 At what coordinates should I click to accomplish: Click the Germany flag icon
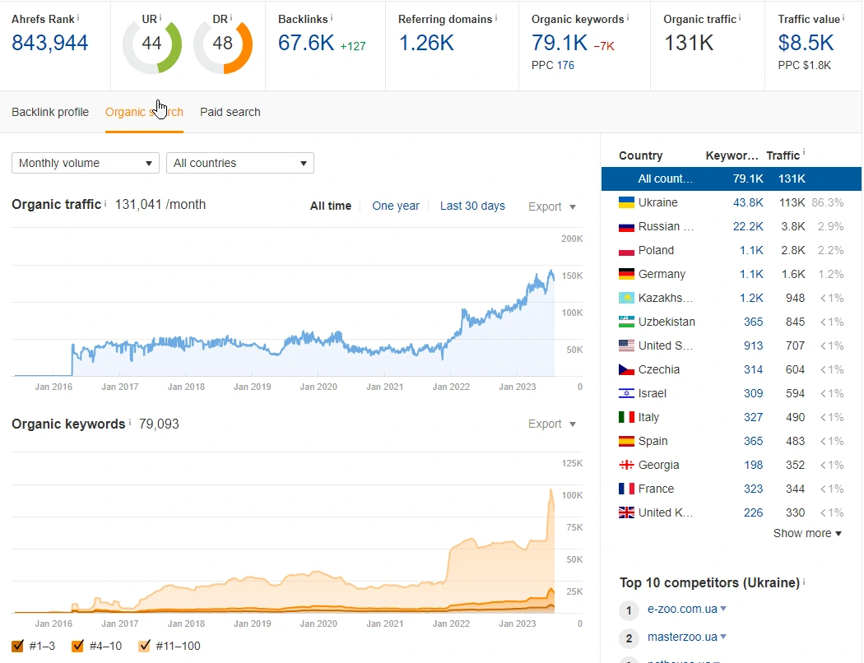point(626,274)
